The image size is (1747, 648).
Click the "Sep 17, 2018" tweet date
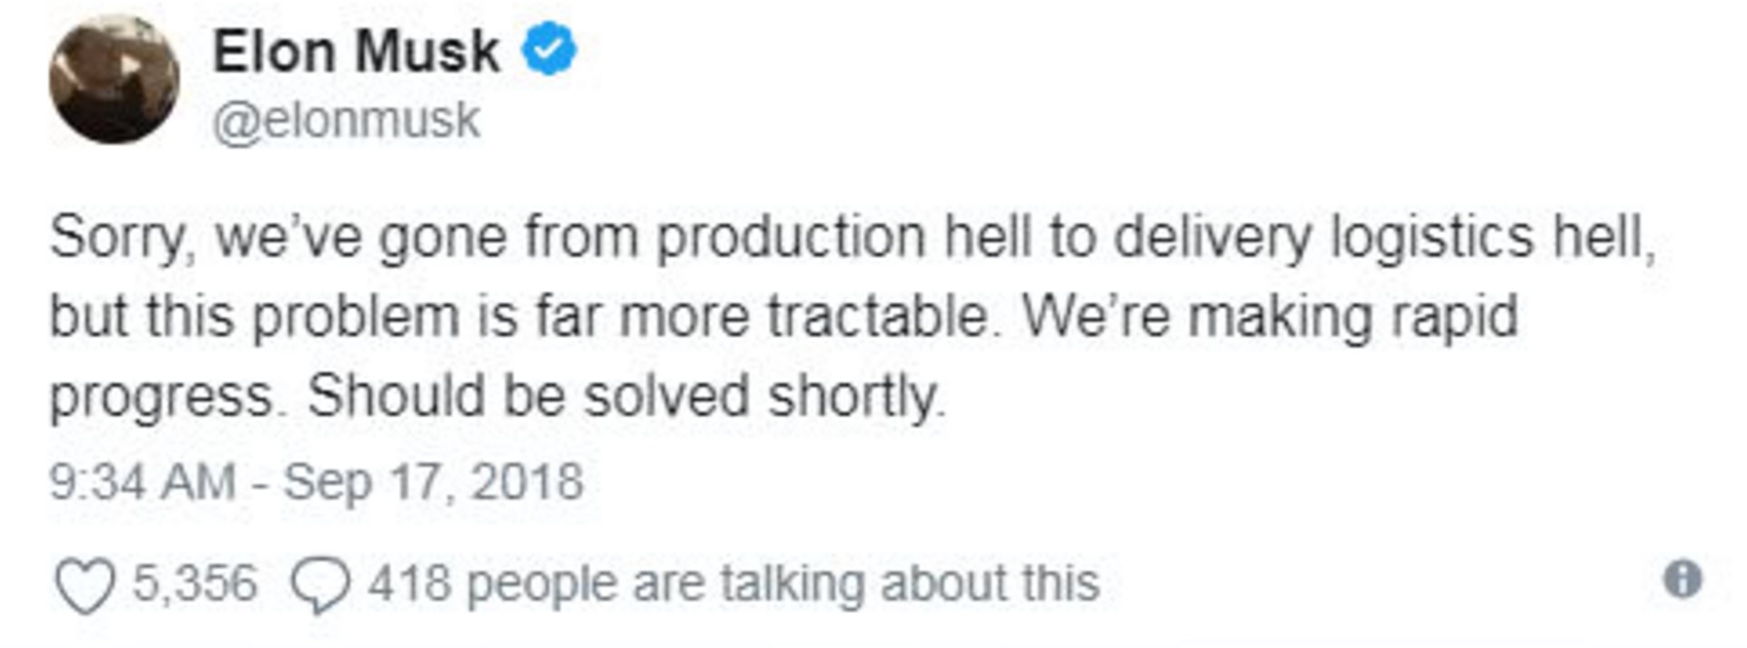pyautogui.click(x=433, y=482)
